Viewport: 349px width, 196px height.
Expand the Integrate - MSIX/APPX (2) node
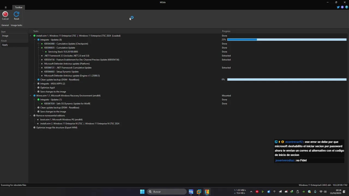pyautogui.click(x=35, y=84)
